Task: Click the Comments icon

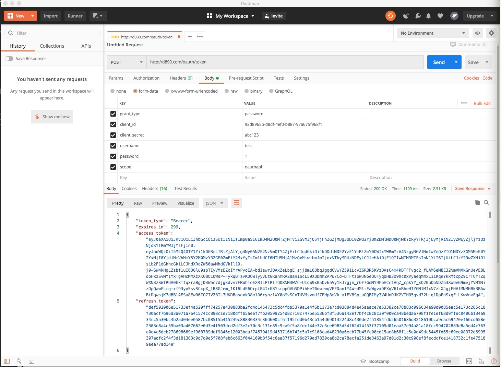Action: 453,45
